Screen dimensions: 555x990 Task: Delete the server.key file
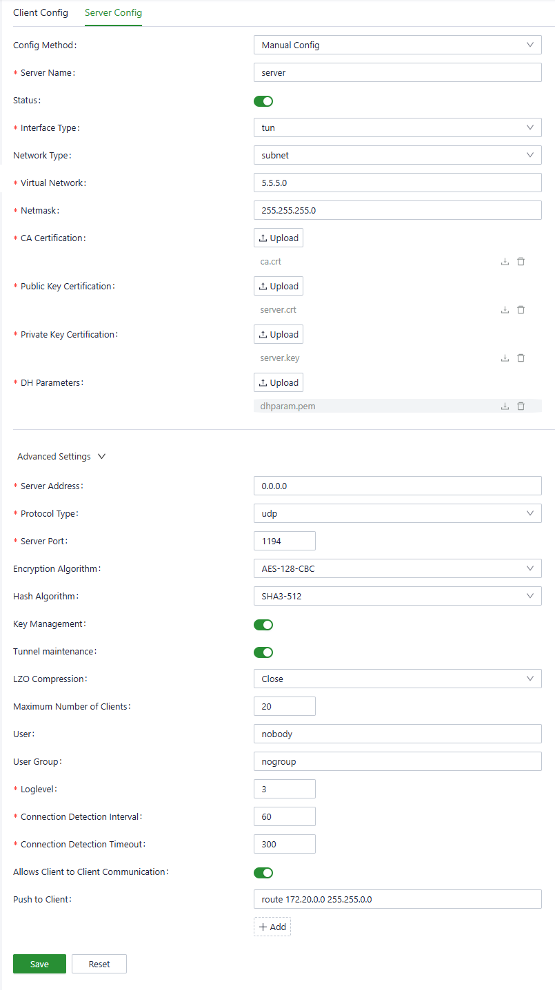[521, 358]
